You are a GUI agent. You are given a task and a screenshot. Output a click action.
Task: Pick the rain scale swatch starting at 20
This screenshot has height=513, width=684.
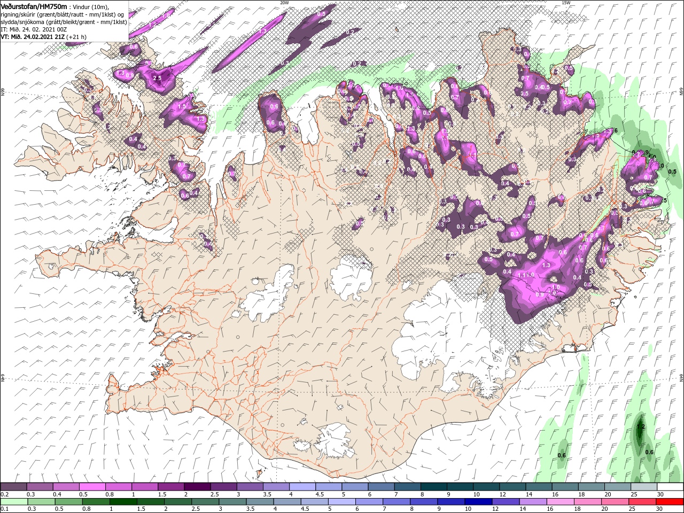tap(616, 502)
